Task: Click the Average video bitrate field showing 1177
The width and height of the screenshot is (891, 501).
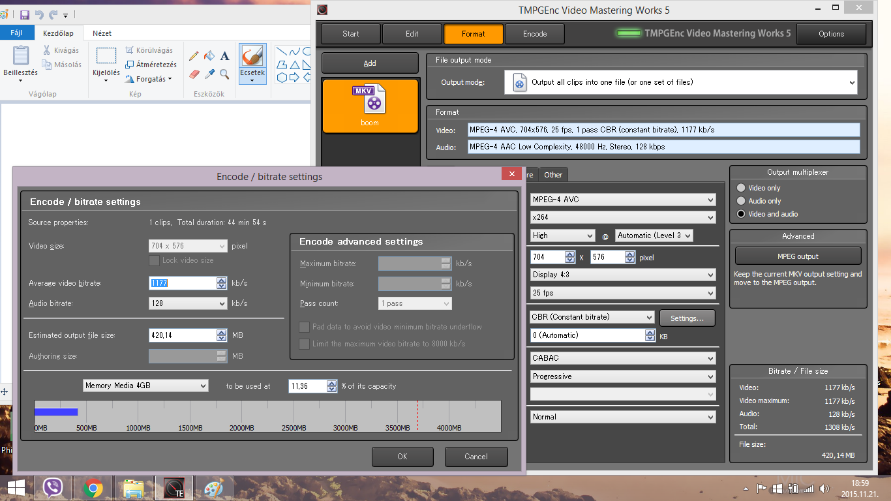Action: tap(183, 283)
